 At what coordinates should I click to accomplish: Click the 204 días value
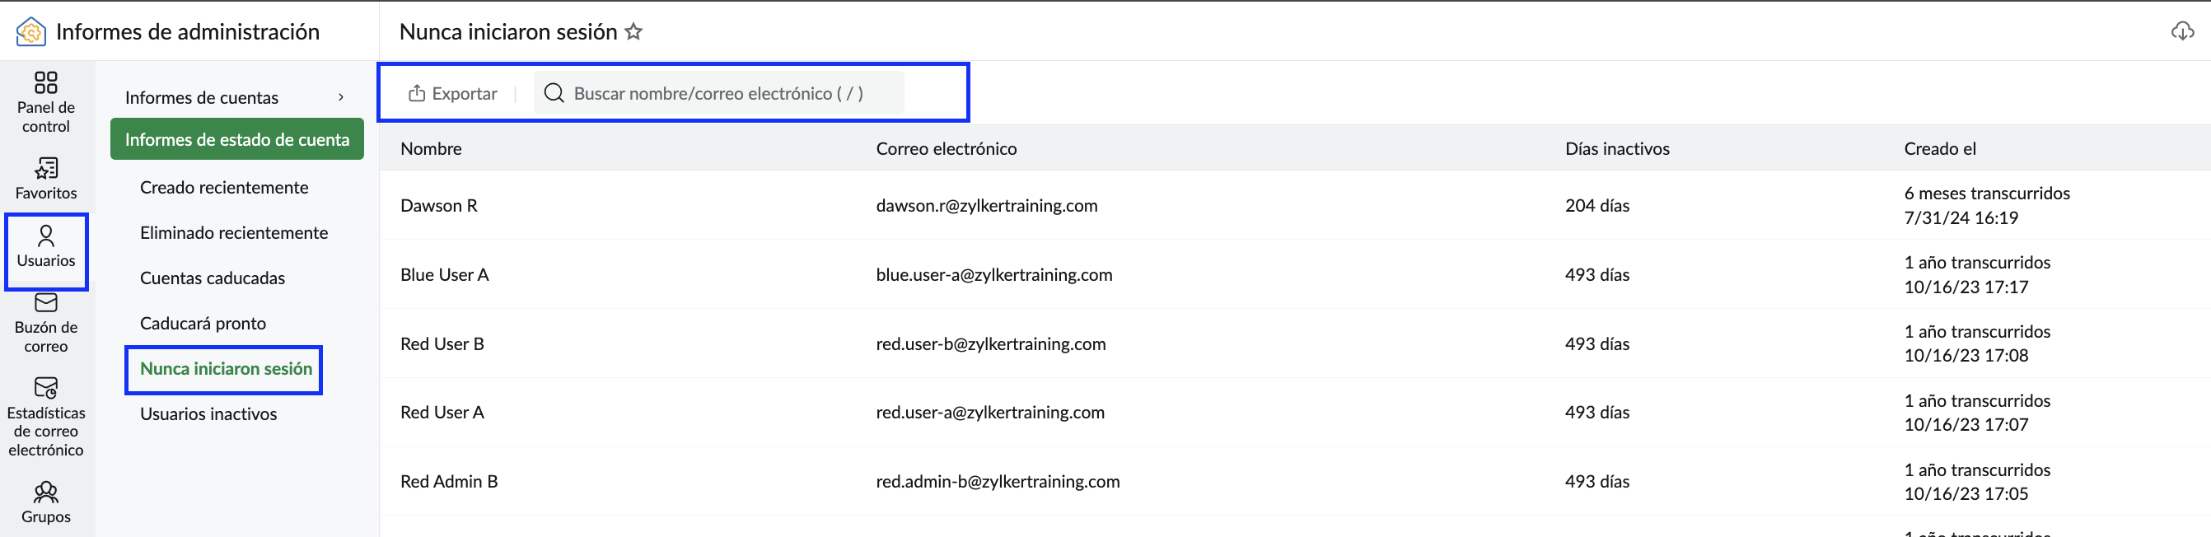[x=1596, y=206]
